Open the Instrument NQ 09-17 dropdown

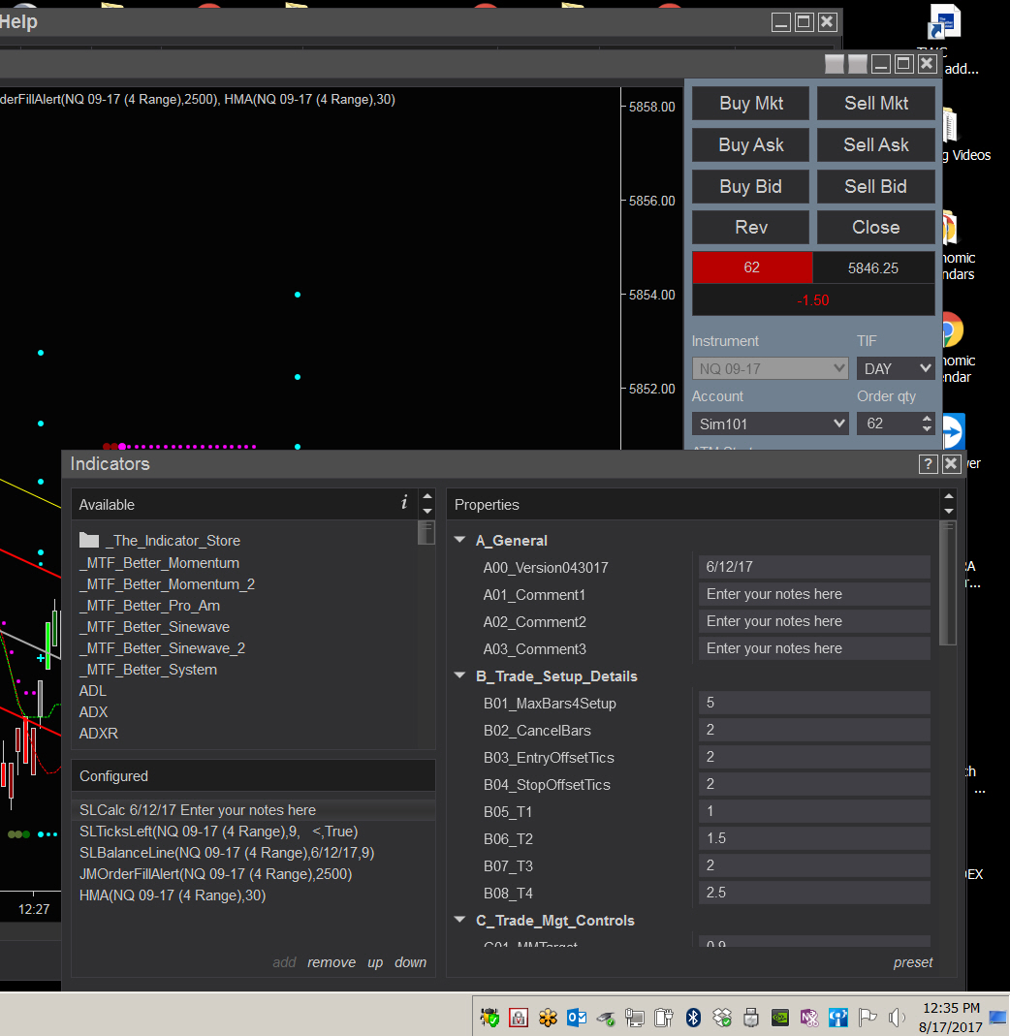coord(770,368)
